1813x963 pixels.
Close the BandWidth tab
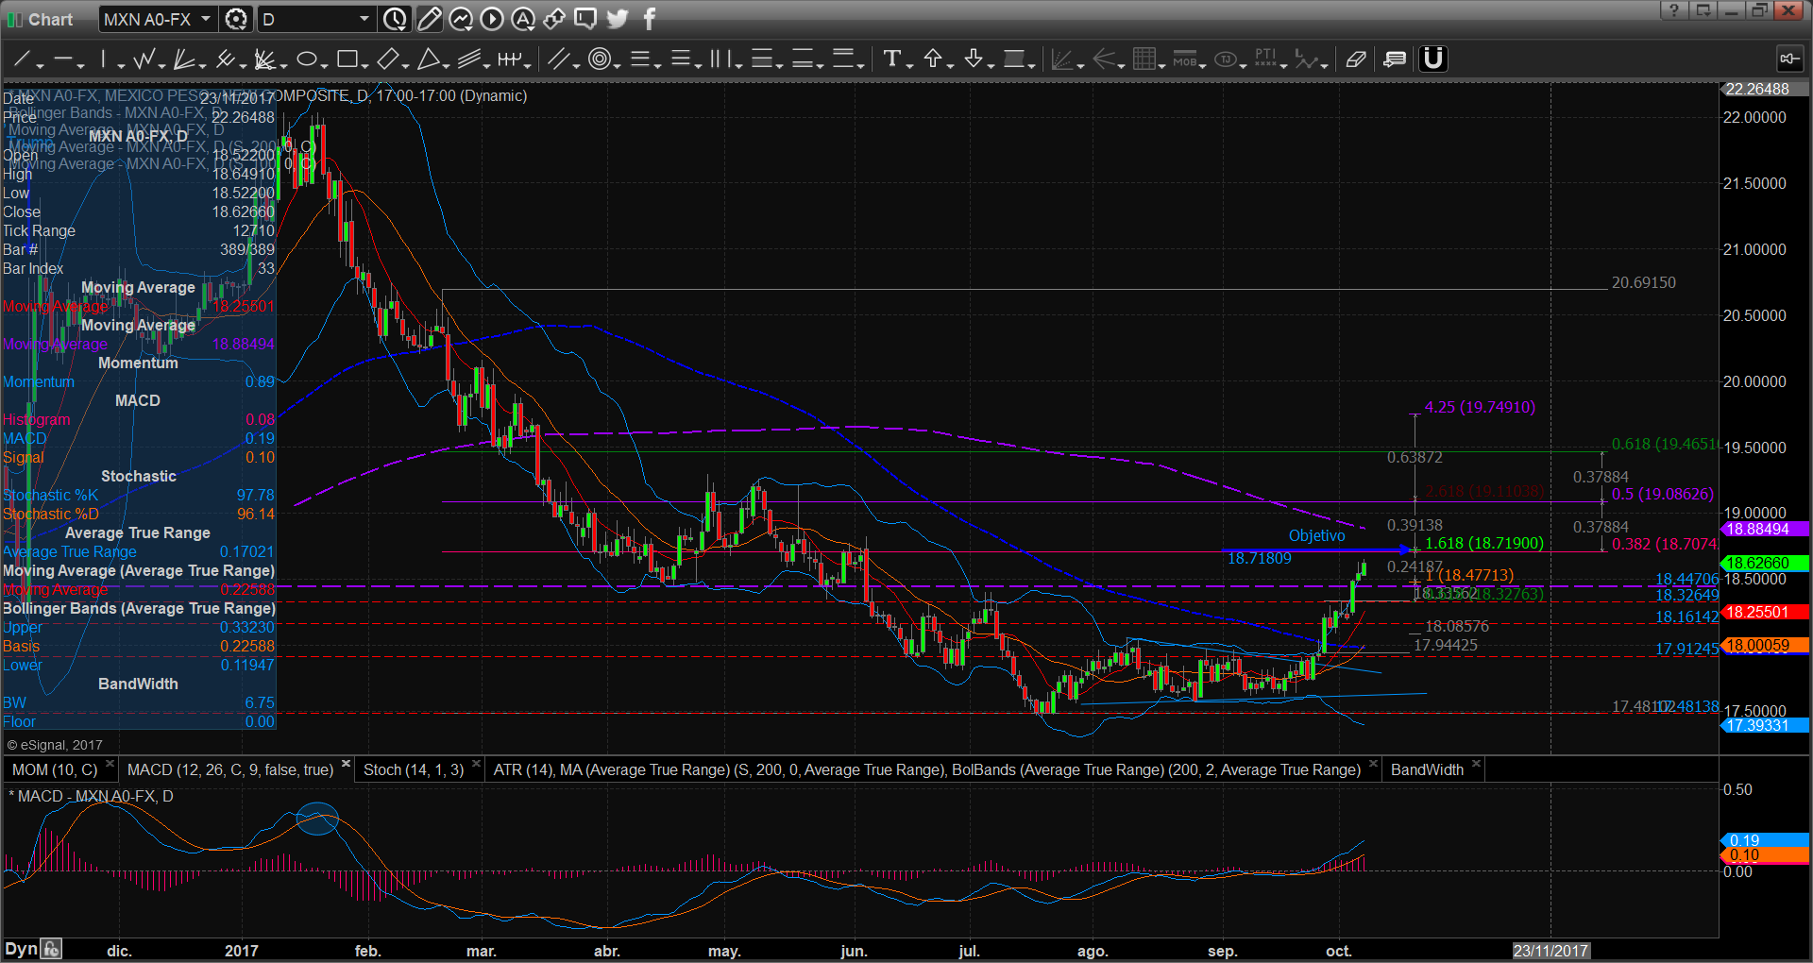tap(1476, 764)
